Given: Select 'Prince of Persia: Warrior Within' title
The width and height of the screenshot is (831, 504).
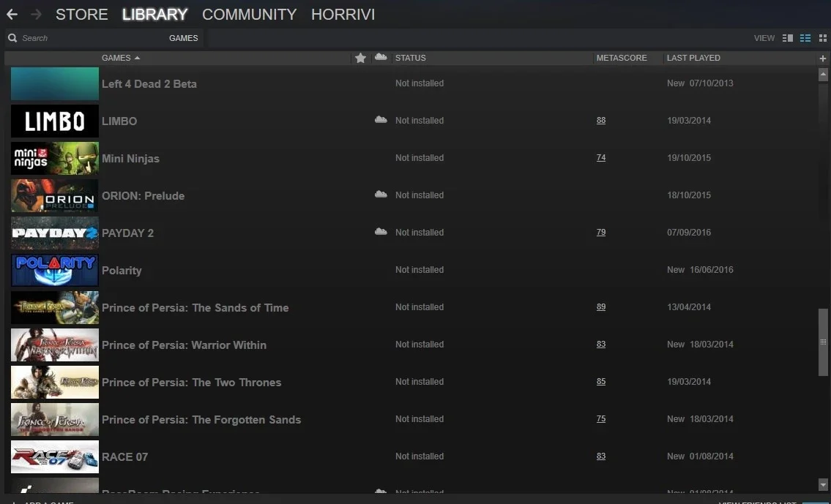Looking at the screenshot, I should click(x=184, y=345).
